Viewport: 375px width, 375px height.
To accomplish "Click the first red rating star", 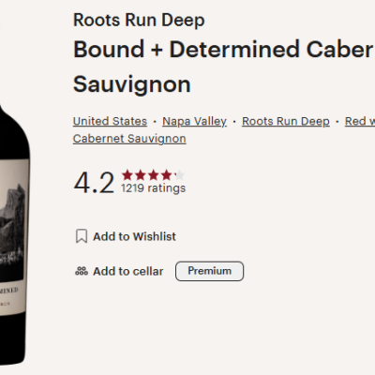I will pyautogui.click(x=127, y=175).
